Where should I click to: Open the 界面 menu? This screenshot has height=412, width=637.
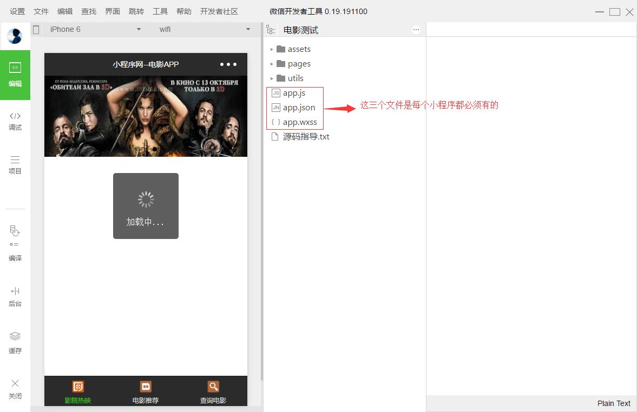coord(113,11)
